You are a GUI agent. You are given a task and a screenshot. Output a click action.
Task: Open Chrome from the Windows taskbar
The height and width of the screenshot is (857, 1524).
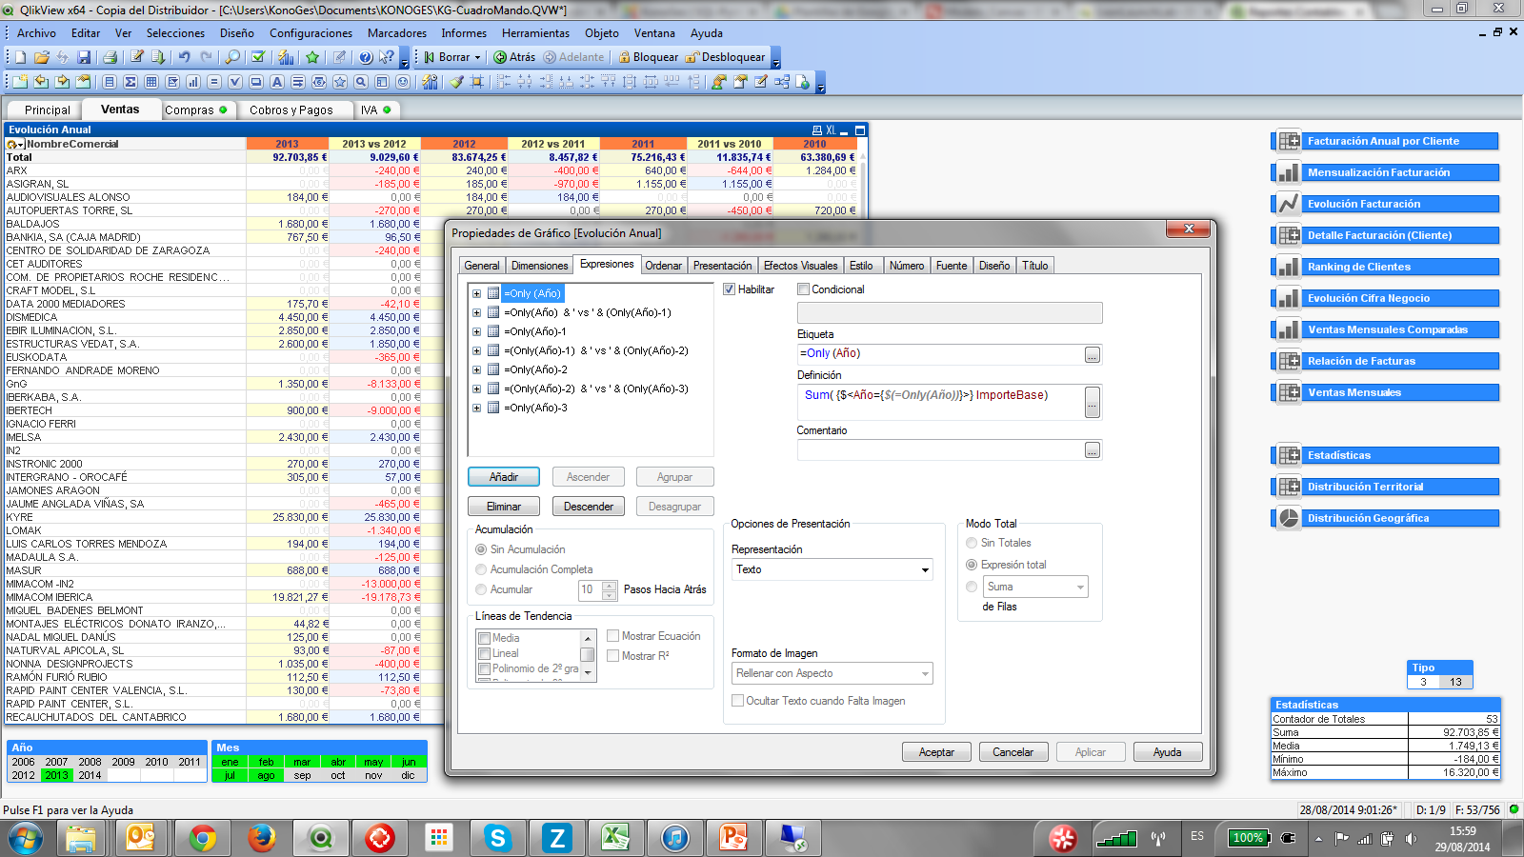point(202,838)
